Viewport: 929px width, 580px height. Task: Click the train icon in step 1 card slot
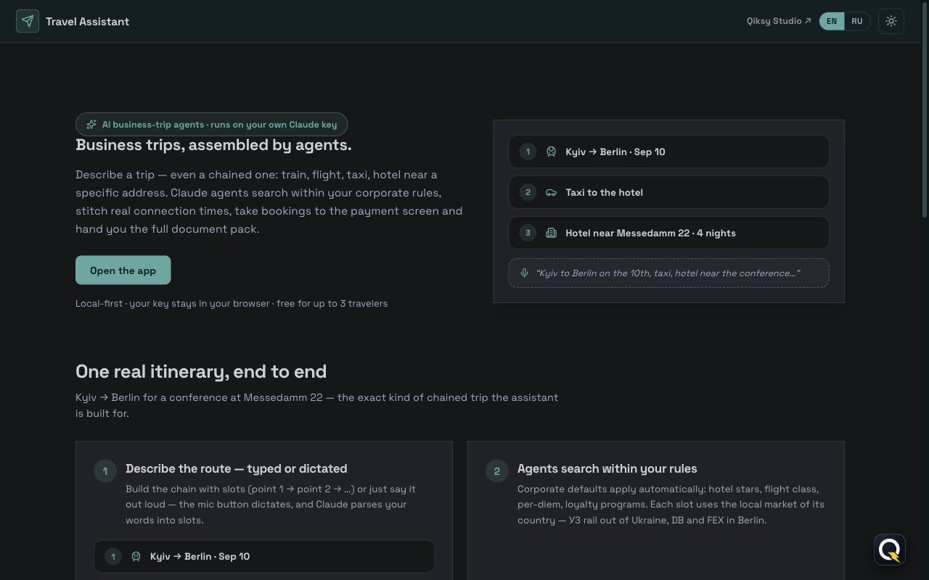click(136, 556)
